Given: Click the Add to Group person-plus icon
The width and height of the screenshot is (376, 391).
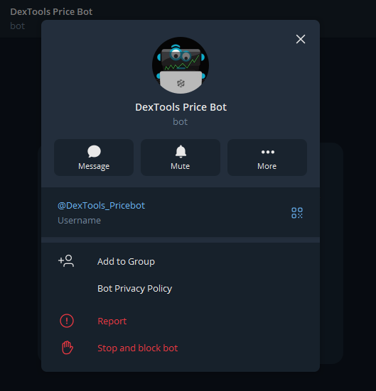Looking at the screenshot, I should pyautogui.click(x=66, y=261).
